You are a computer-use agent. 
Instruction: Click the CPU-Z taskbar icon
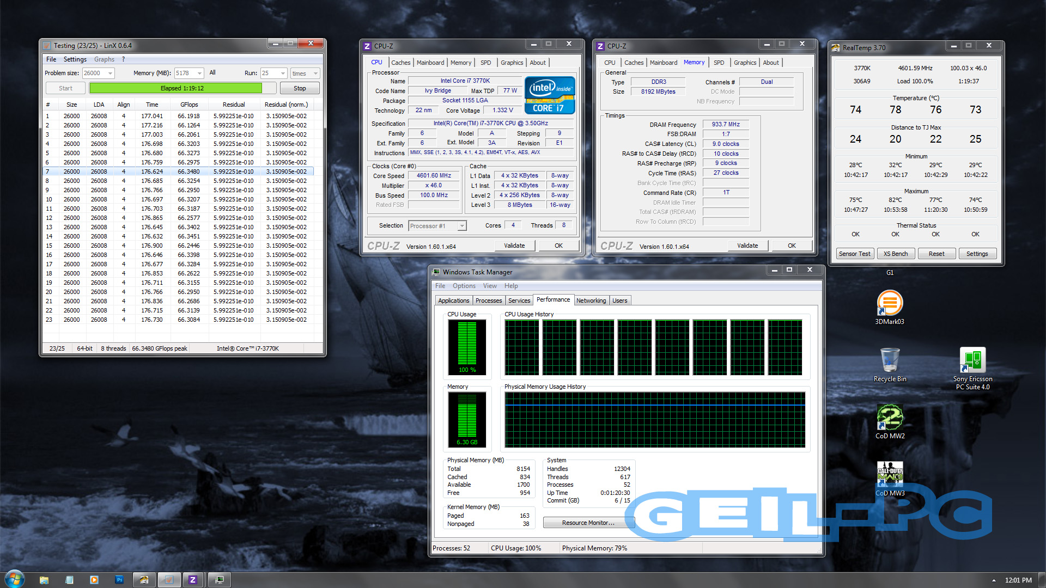[x=193, y=580]
